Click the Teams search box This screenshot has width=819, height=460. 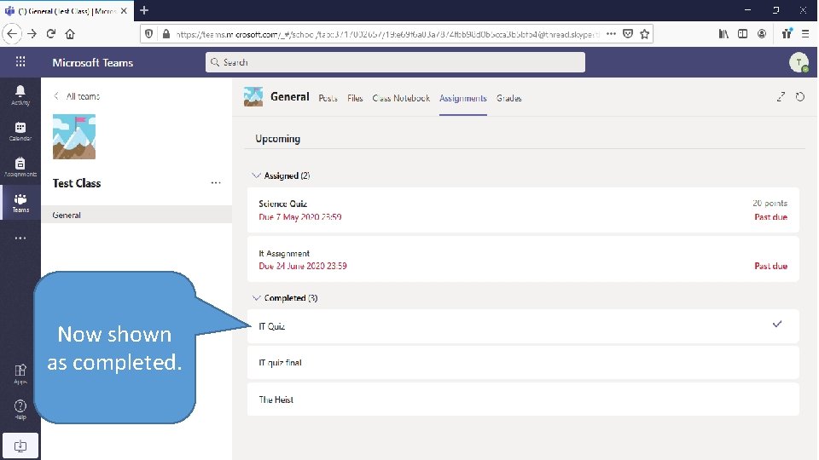(x=395, y=62)
